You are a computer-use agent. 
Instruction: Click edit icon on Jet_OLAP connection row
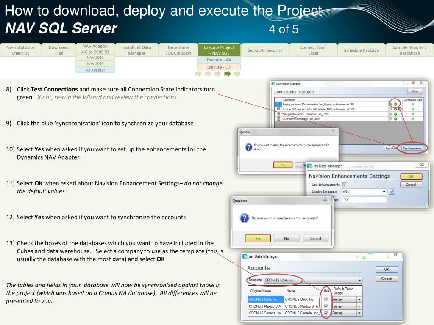point(391,119)
